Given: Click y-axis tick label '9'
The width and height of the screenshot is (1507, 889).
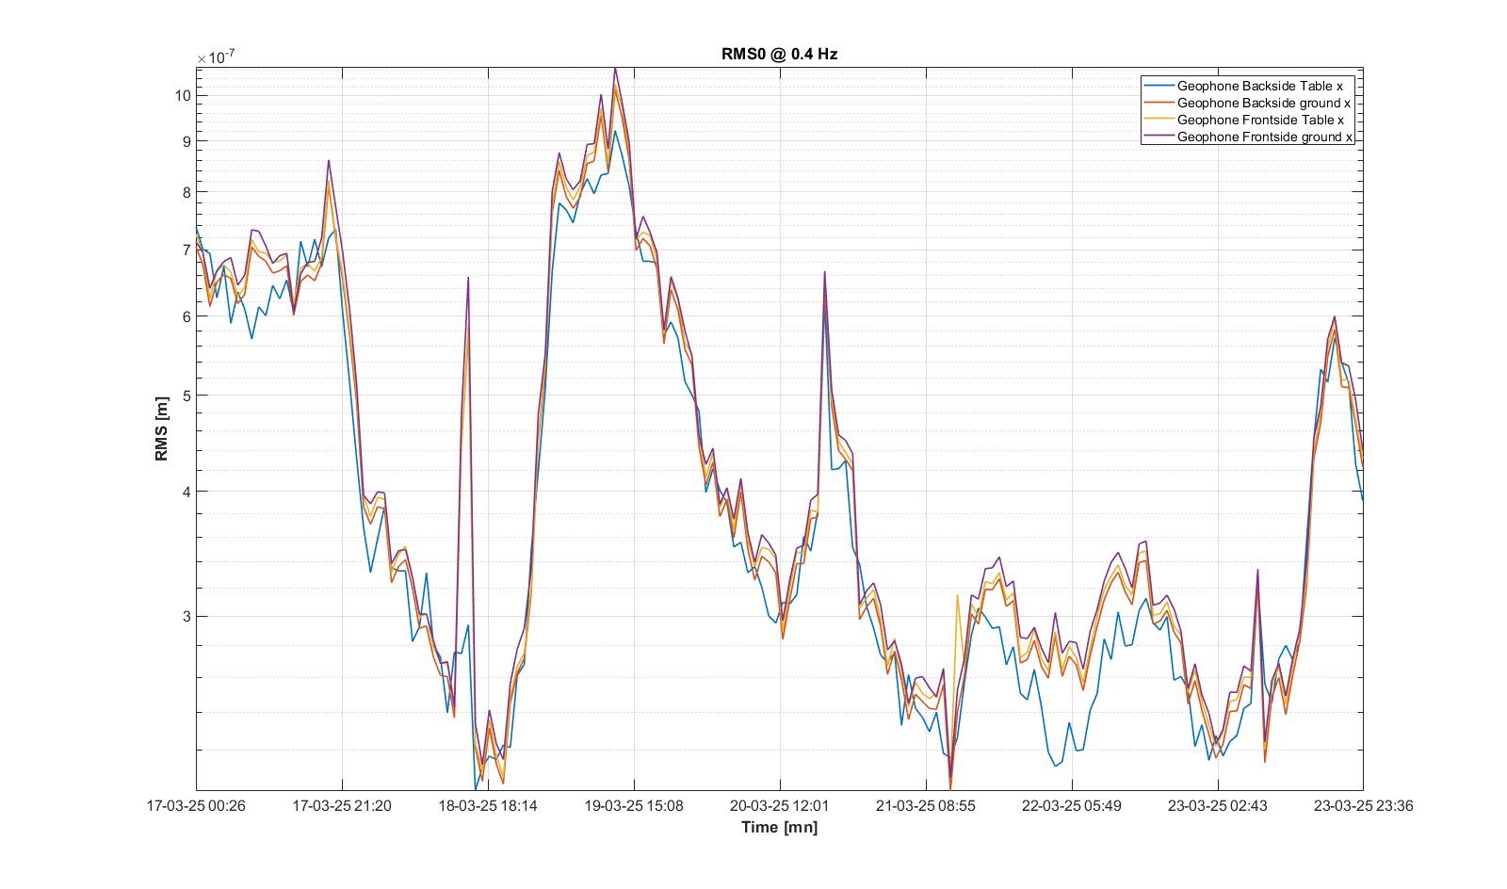Looking at the screenshot, I should click(186, 141).
